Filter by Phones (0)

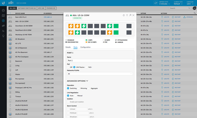pos(51,8)
